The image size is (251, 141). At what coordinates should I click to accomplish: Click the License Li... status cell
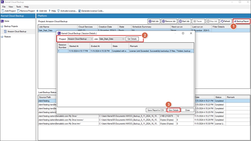click(220, 124)
